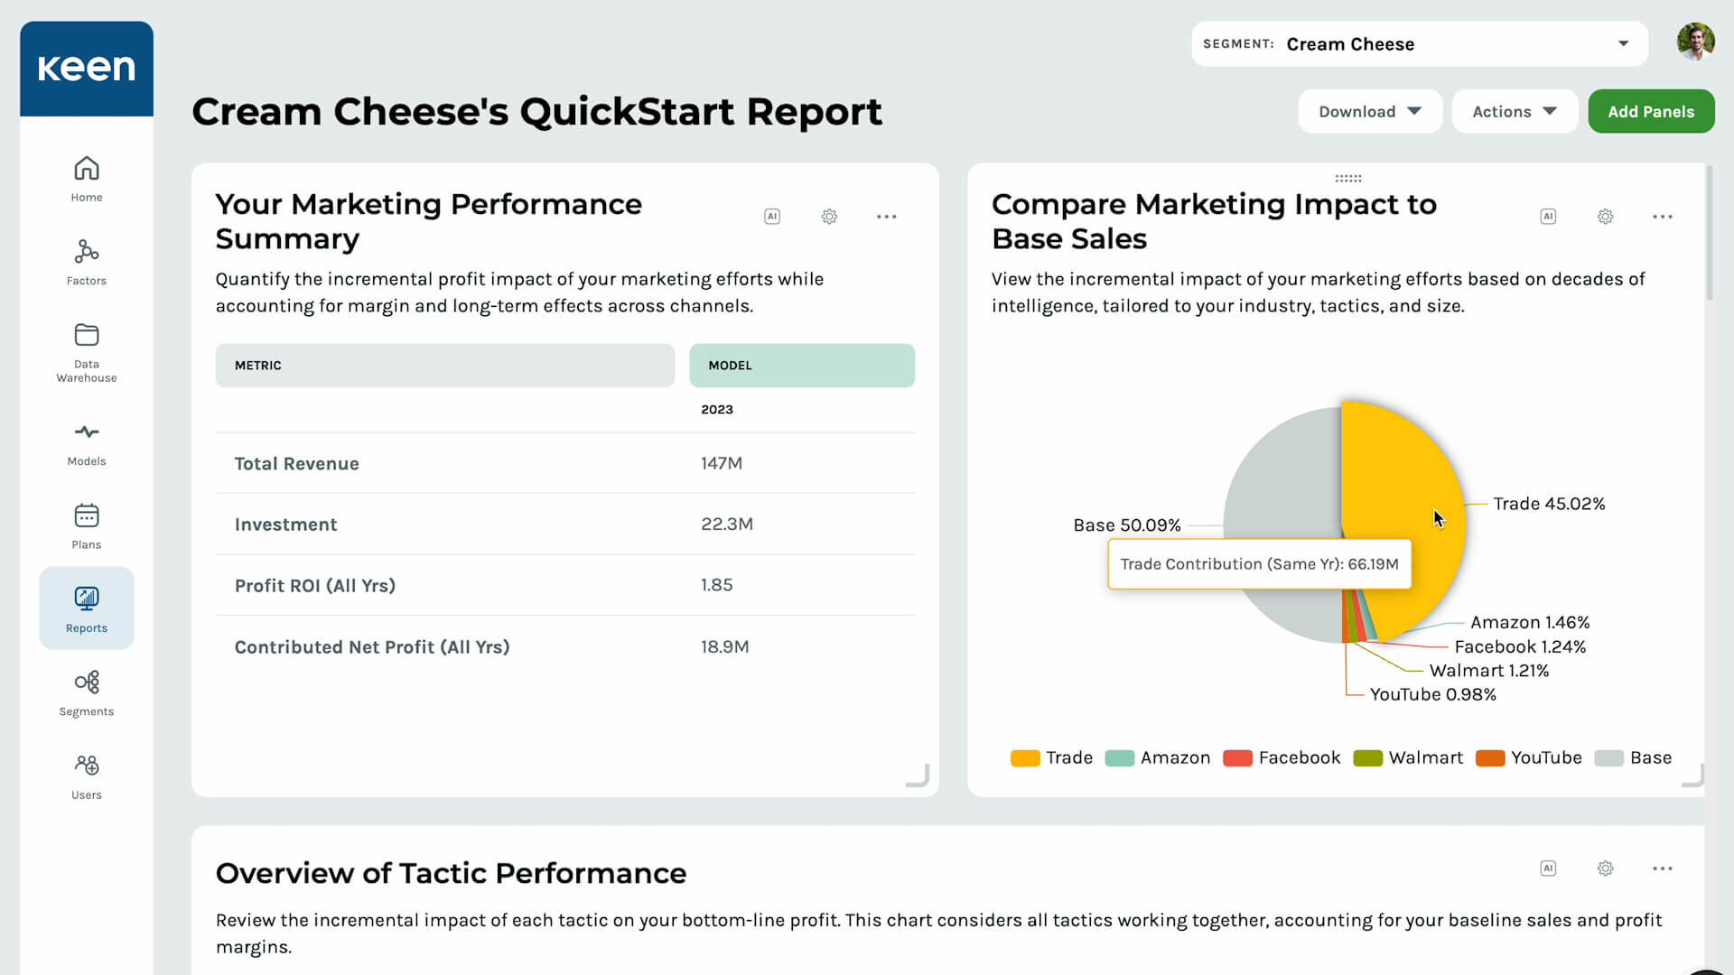Open the Models section
Image resolution: width=1734 pixels, height=975 pixels.
click(87, 444)
